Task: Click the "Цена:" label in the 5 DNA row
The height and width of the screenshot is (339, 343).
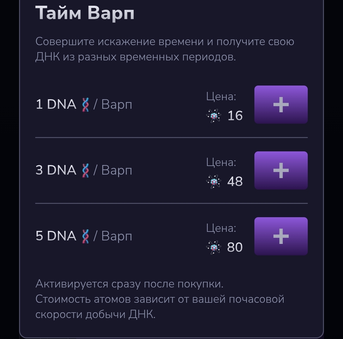Action: 221,228
